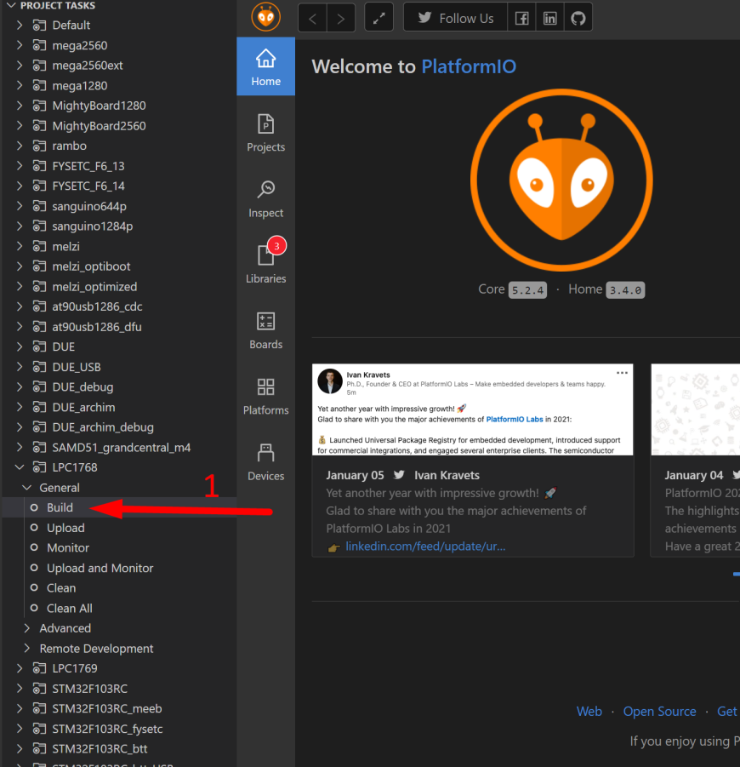This screenshot has height=767, width=740.
Task: Click the three-dot menu on Ivan Kravets post
Action: pyautogui.click(x=622, y=373)
